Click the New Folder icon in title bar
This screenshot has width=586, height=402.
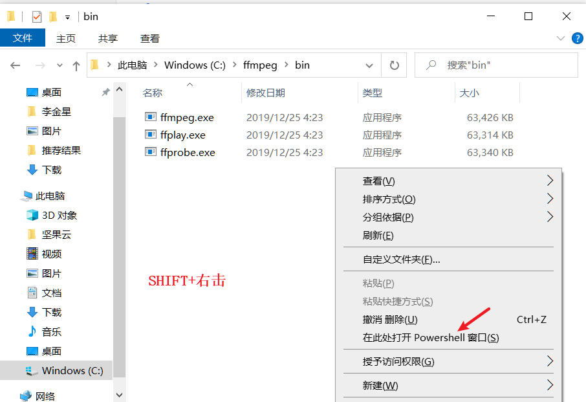pyautogui.click(x=53, y=17)
